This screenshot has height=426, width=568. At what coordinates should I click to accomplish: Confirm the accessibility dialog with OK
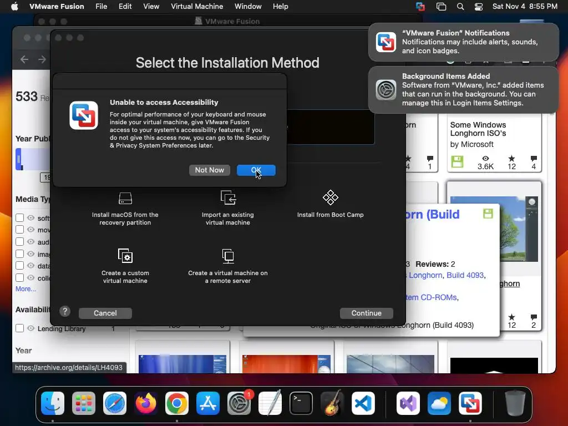[256, 170]
